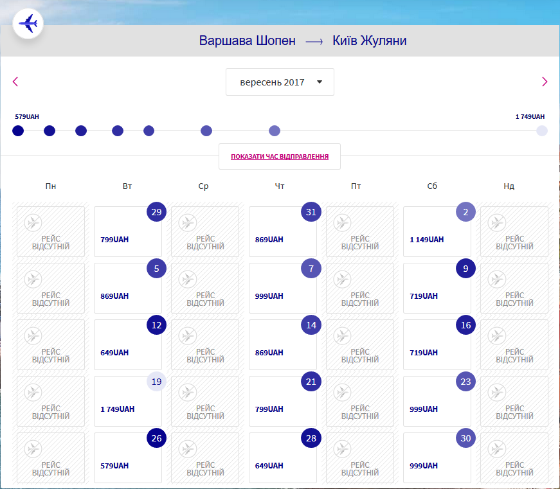Viewport: 560px width, 489px height.
Task: Click the date badge number 23
Action: 466,382
